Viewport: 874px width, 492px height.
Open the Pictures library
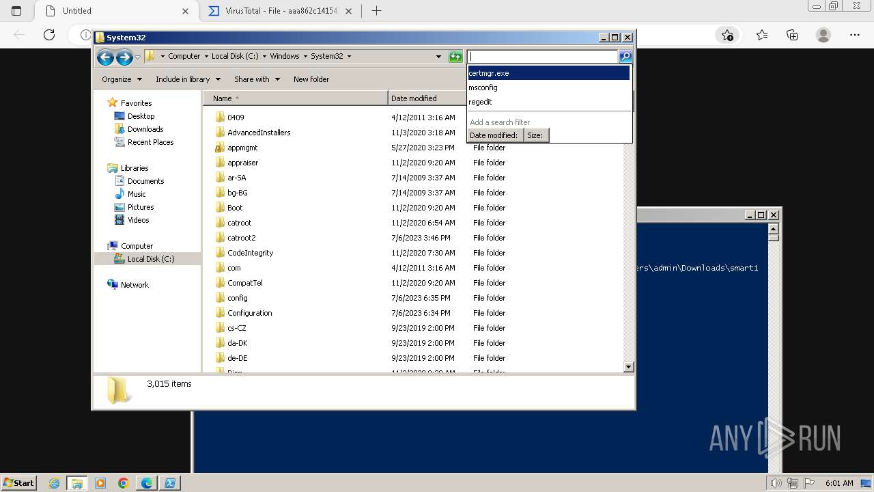pyautogui.click(x=141, y=207)
